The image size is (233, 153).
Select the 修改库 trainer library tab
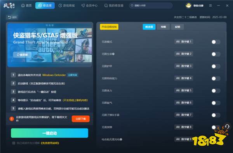click(45, 6)
